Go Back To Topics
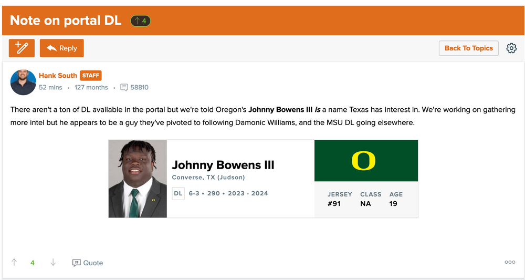Screen dimensions: 525x280 pos(468,48)
